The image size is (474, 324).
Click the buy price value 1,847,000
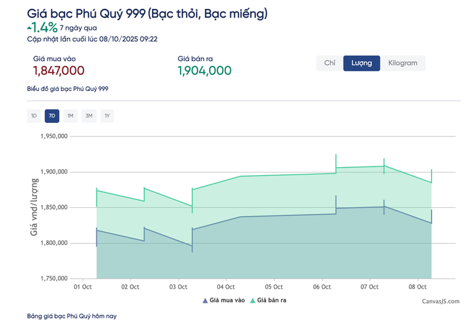tap(58, 71)
